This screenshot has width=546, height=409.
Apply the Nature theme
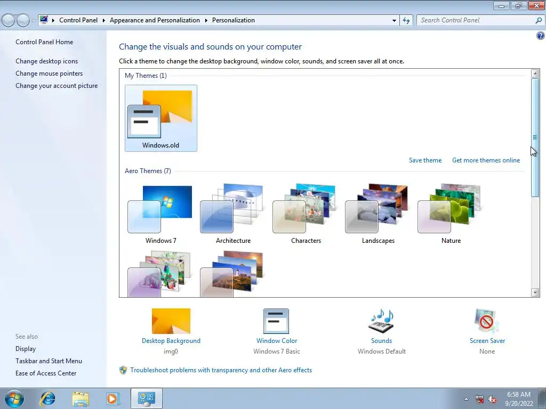point(451,215)
